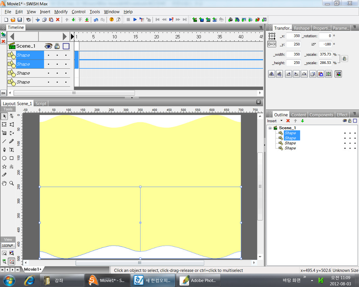The height and width of the screenshot is (287, 359).
Task: Select the Text tool
Action: tap(12, 150)
